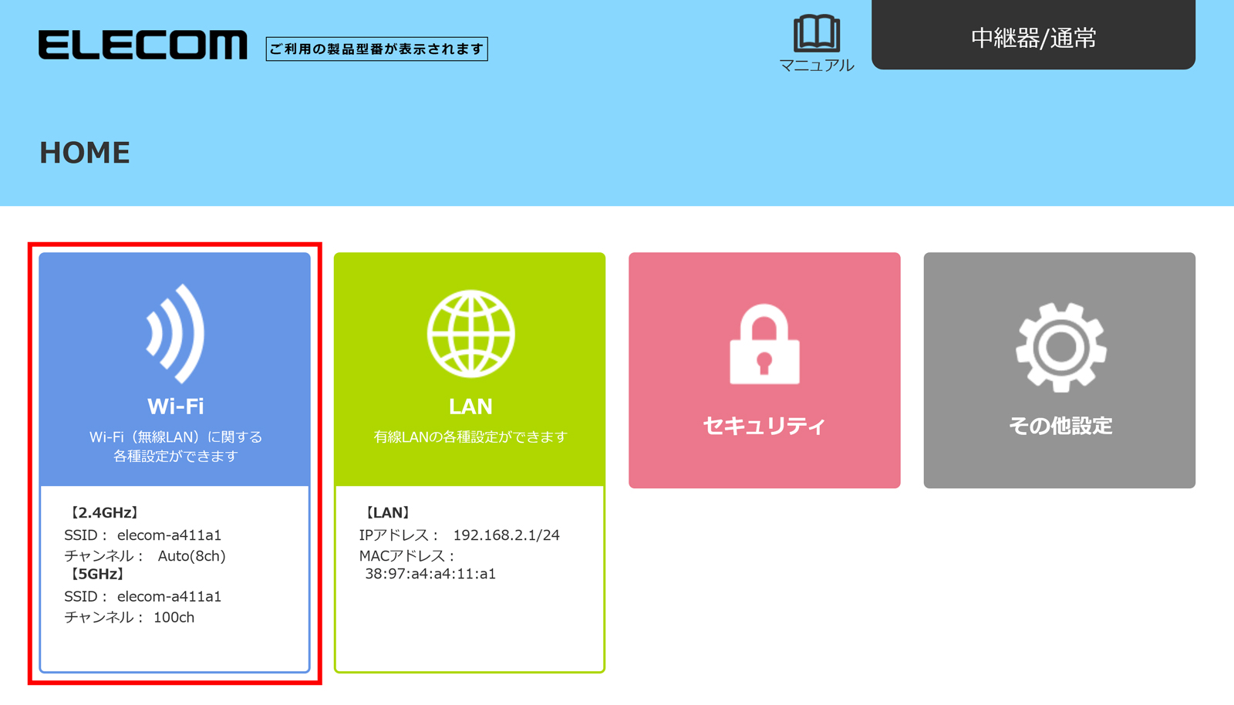
Task: Select the 中継器/通常 mode button
Action: [1033, 37]
